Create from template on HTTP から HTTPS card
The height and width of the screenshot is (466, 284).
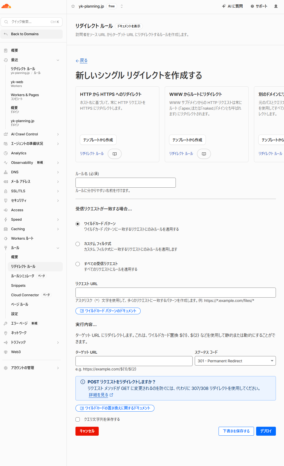point(98,140)
